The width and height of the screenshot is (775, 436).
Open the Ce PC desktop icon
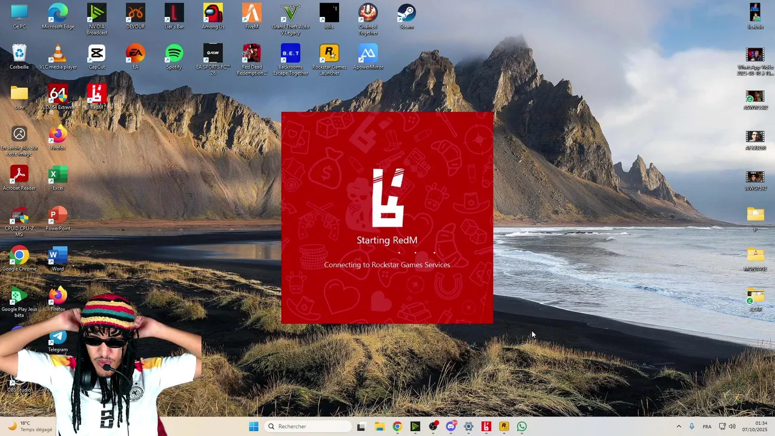tap(19, 16)
